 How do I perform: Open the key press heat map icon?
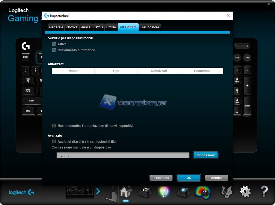203,192
